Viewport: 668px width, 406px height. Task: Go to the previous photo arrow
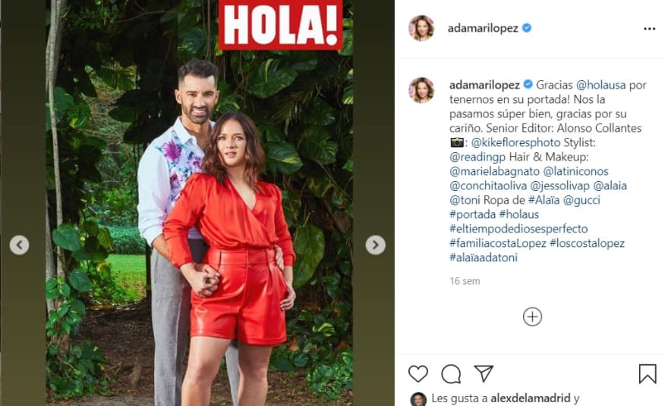pos(19,245)
